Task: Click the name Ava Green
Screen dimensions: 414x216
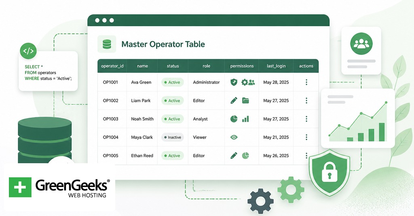Action: pyautogui.click(x=141, y=82)
